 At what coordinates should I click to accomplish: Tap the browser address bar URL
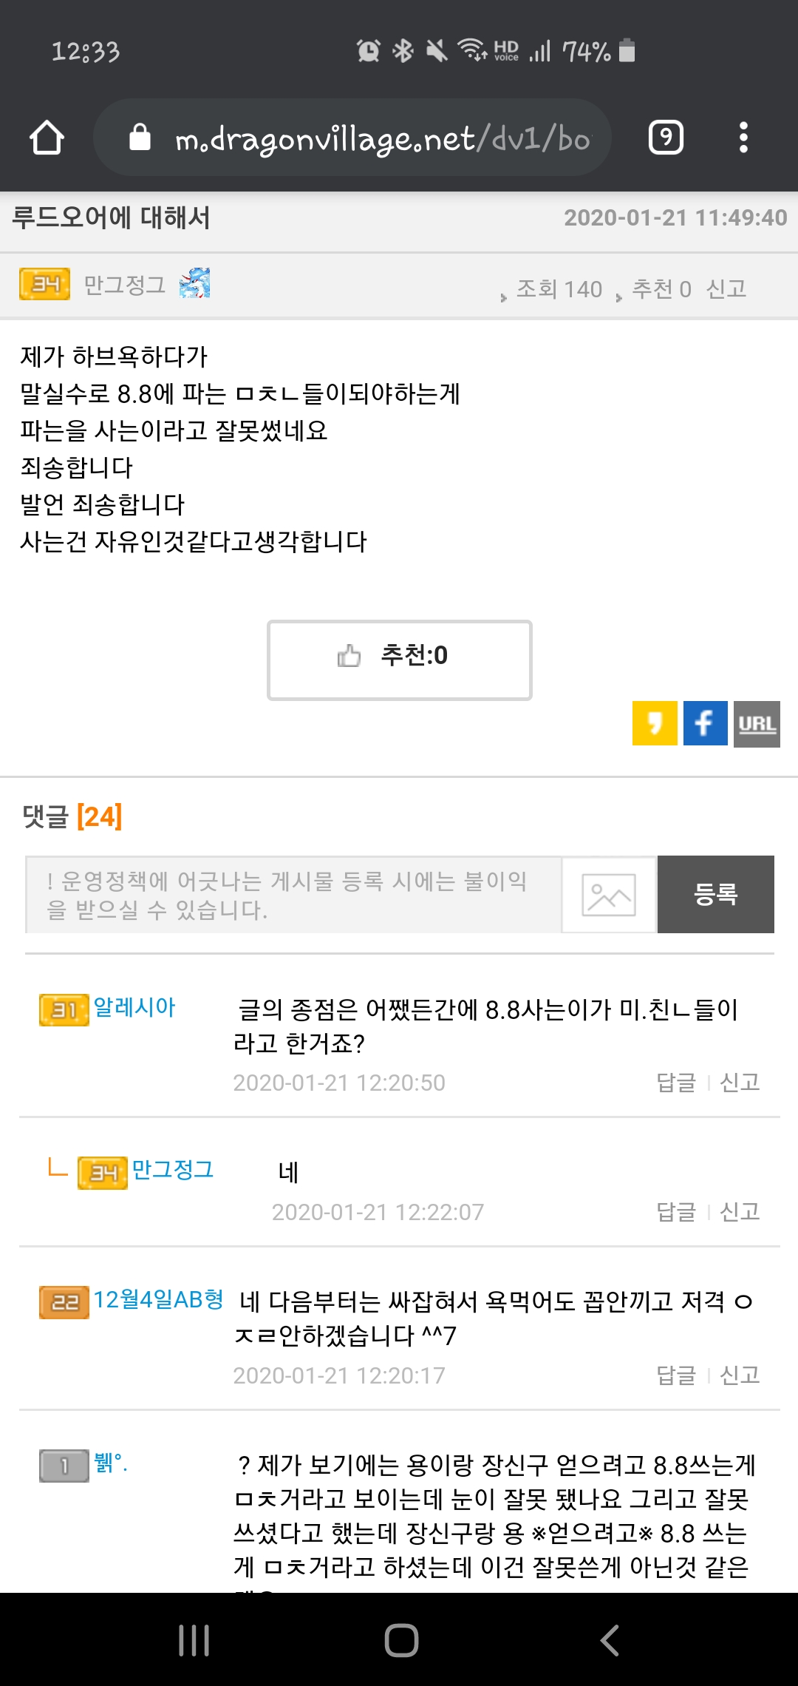tap(381, 138)
